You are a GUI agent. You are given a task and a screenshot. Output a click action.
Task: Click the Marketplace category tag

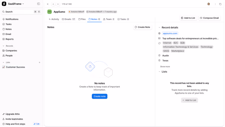(178, 51)
